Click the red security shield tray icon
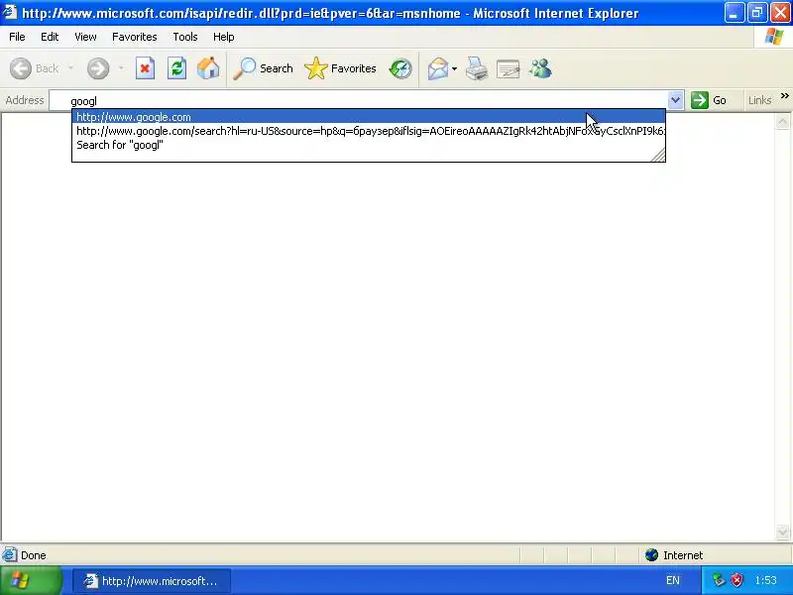 [736, 580]
